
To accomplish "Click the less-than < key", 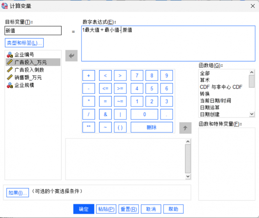I will (106, 76).
